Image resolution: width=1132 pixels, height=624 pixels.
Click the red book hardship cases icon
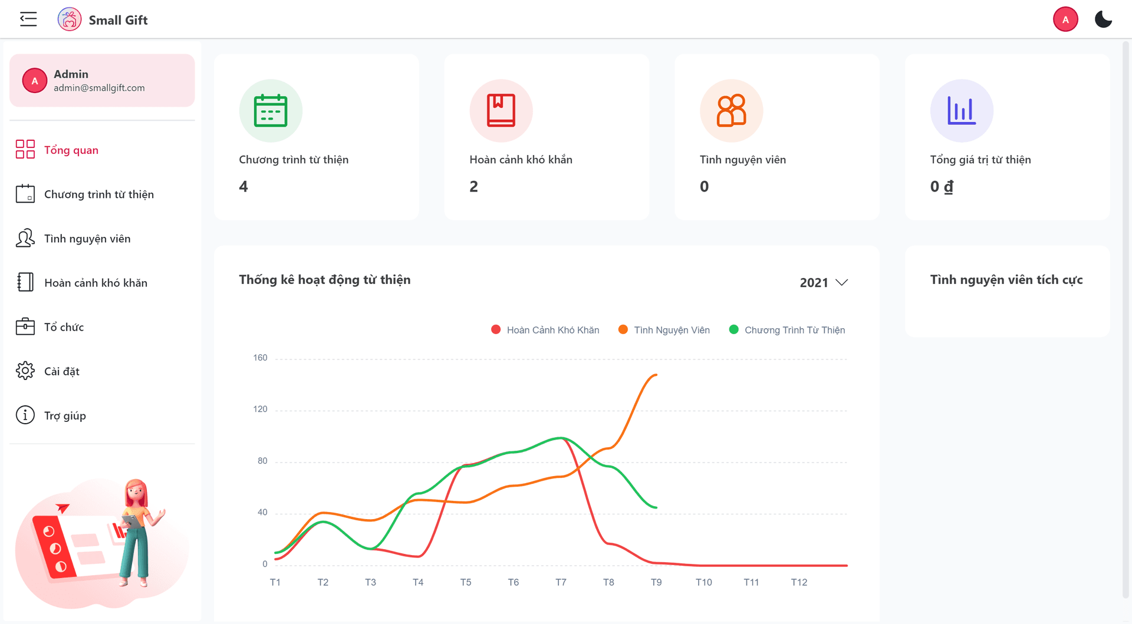click(x=501, y=111)
